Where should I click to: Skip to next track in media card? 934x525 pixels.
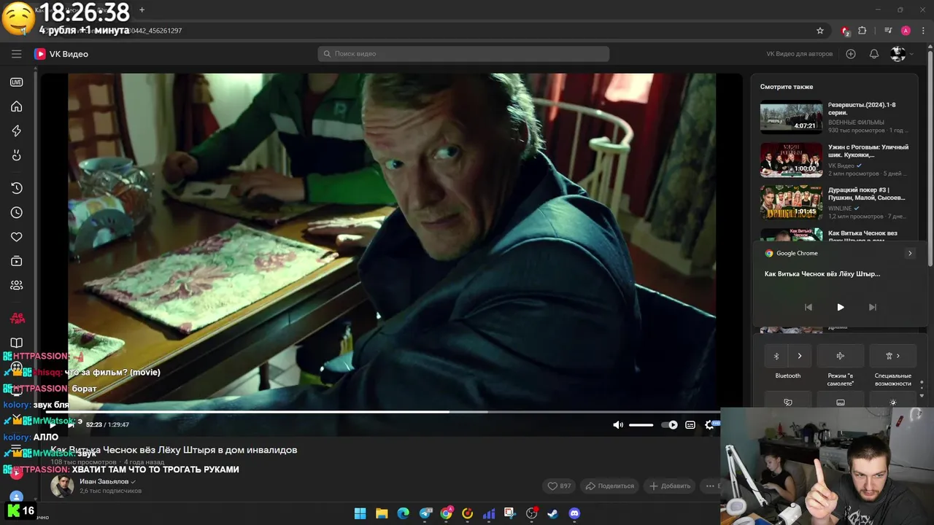tap(872, 307)
